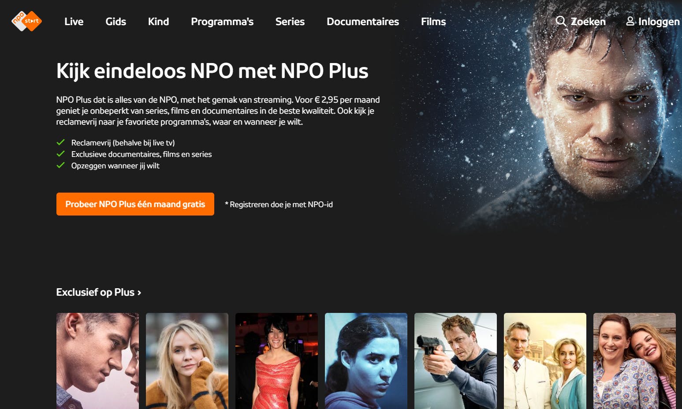Browse the Series section

click(x=290, y=22)
